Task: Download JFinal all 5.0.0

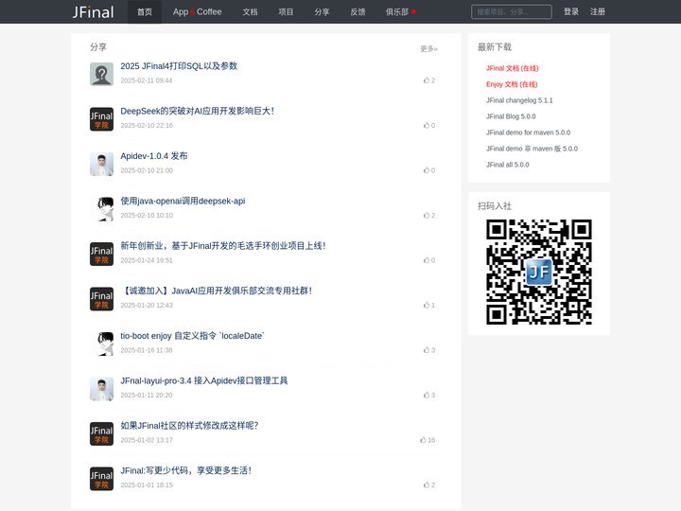Action: pos(508,165)
